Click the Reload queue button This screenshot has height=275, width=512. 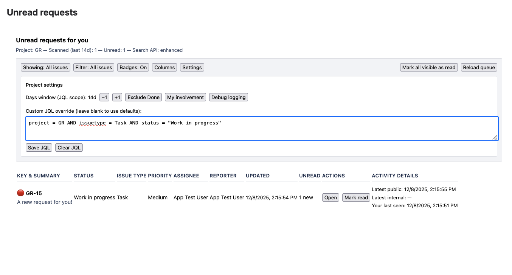(479, 67)
